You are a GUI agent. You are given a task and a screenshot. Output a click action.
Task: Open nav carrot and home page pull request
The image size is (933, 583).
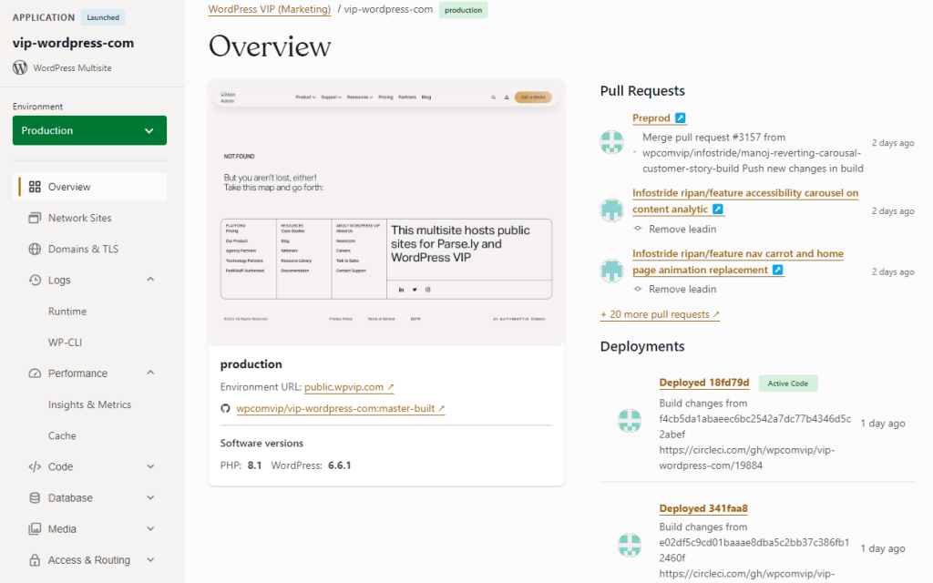[738, 261]
